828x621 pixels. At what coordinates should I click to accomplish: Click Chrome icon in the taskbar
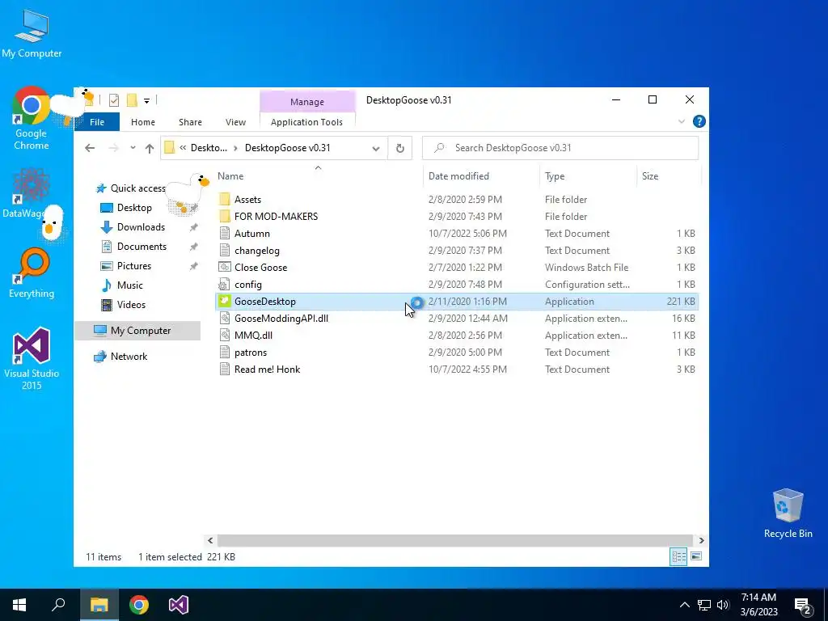139,605
